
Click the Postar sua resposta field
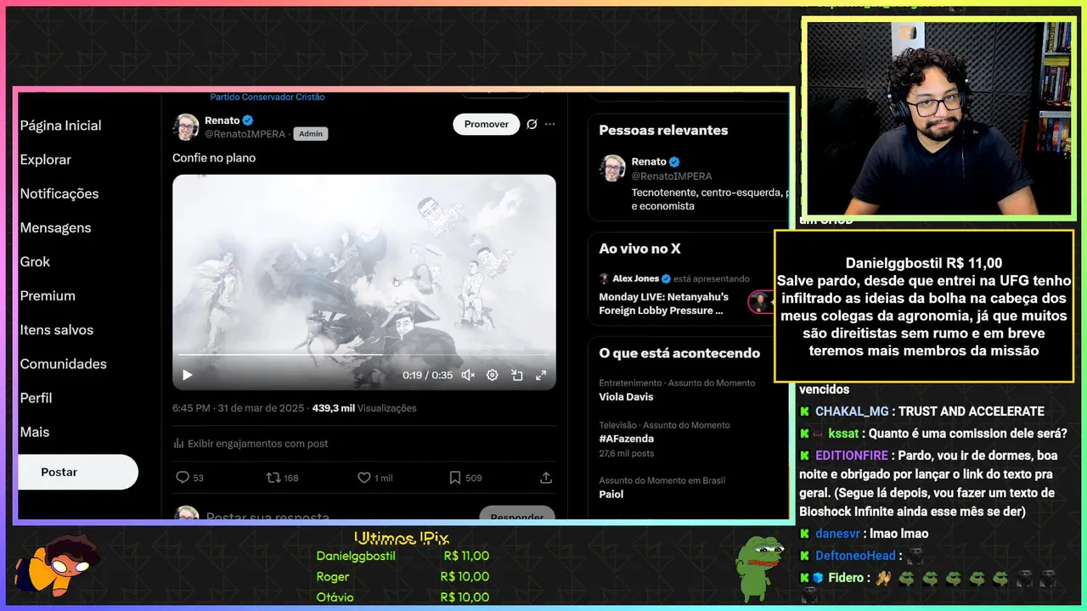[x=268, y=517]
